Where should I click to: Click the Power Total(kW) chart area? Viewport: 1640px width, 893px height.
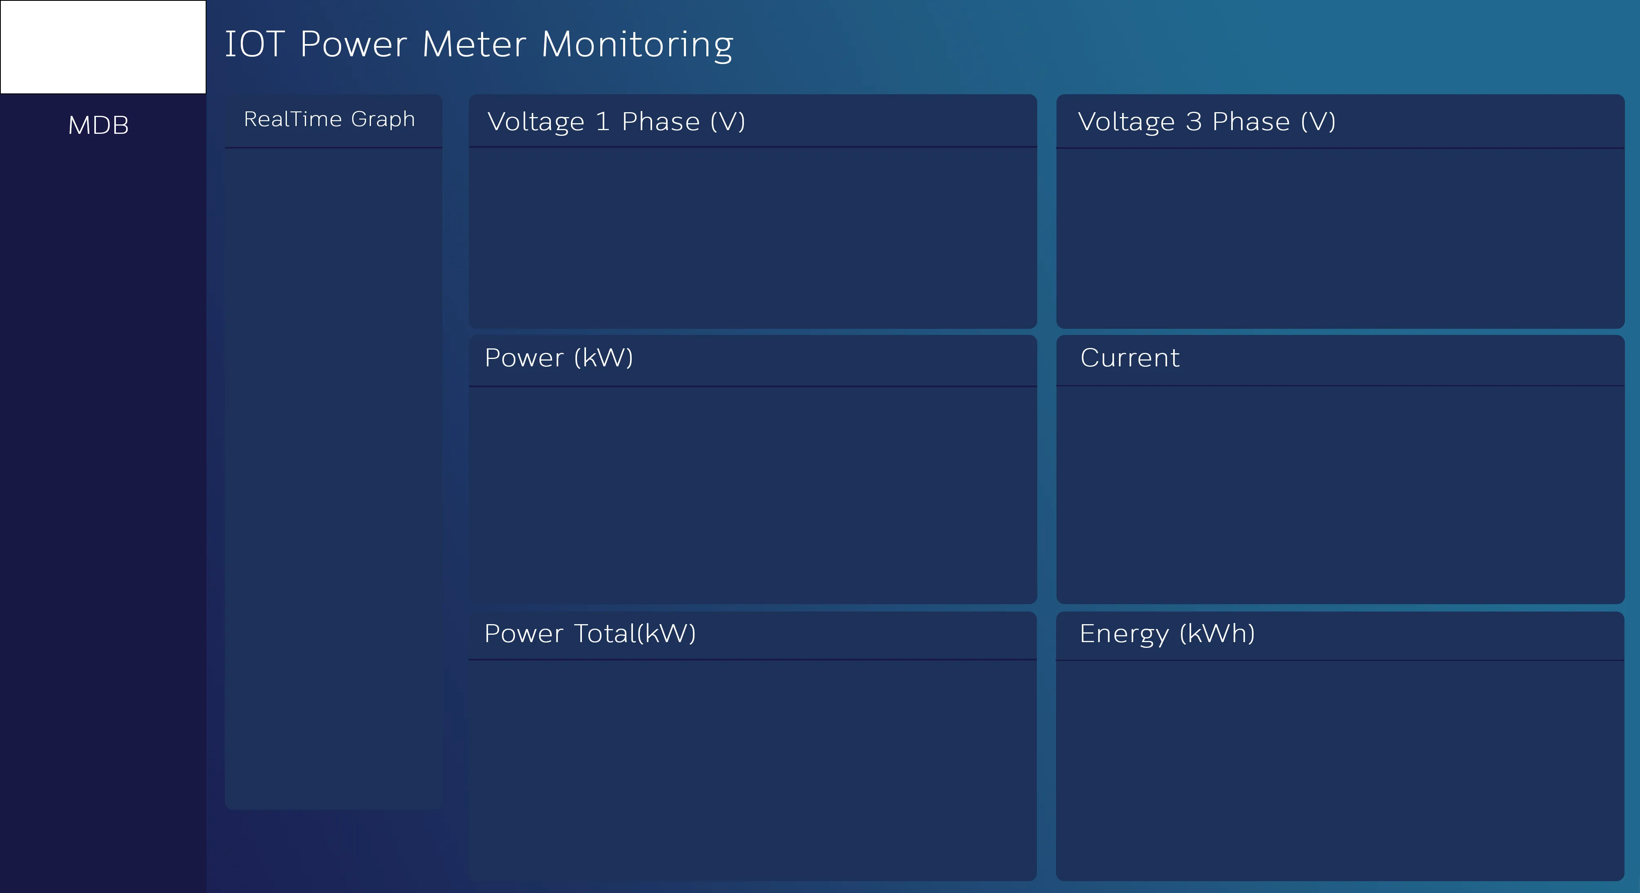[752, 770]
